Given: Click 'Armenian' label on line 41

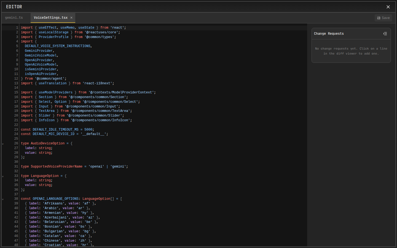Looking at the screenshot, I should coord(53,213).
